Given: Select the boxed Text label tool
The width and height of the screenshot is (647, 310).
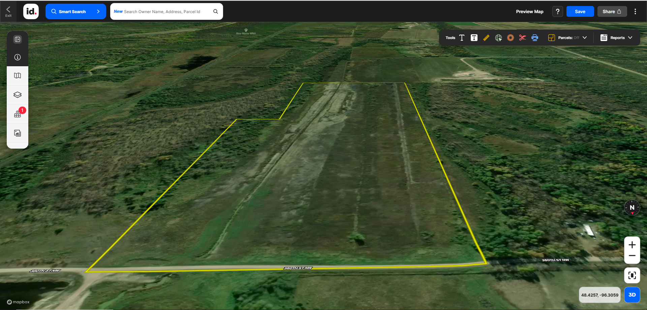Looking at the screenshot, I should 474,38.
